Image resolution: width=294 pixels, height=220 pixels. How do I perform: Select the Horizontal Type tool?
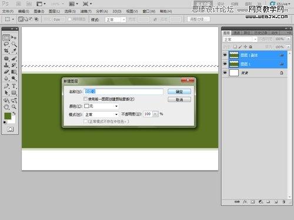click(x=14, y=86)
